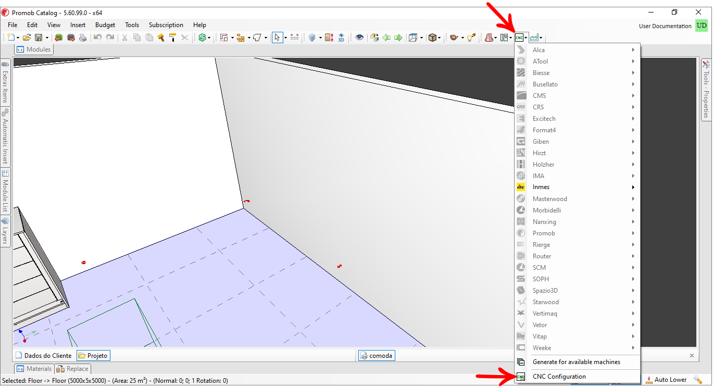This screenshot has width=713, height=387.
Task: Click the printer icon
Action: (83, 38)
